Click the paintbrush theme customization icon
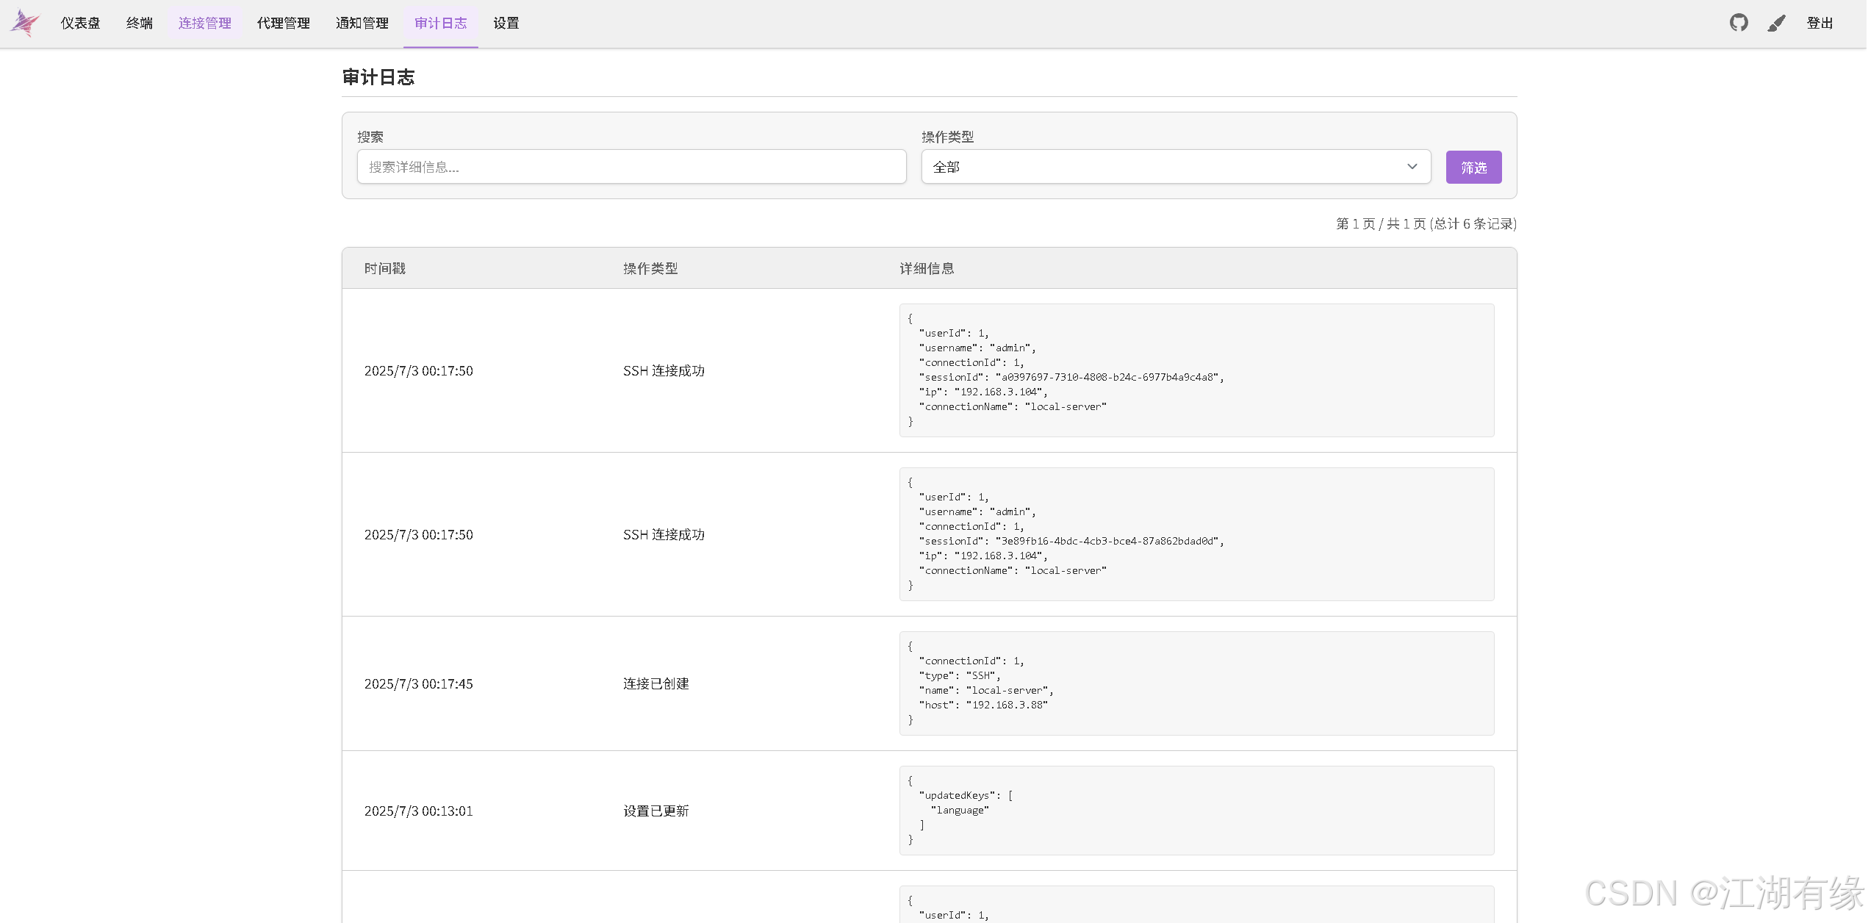The height and width of the screenshot is (923, 1868). point(1776,24)
